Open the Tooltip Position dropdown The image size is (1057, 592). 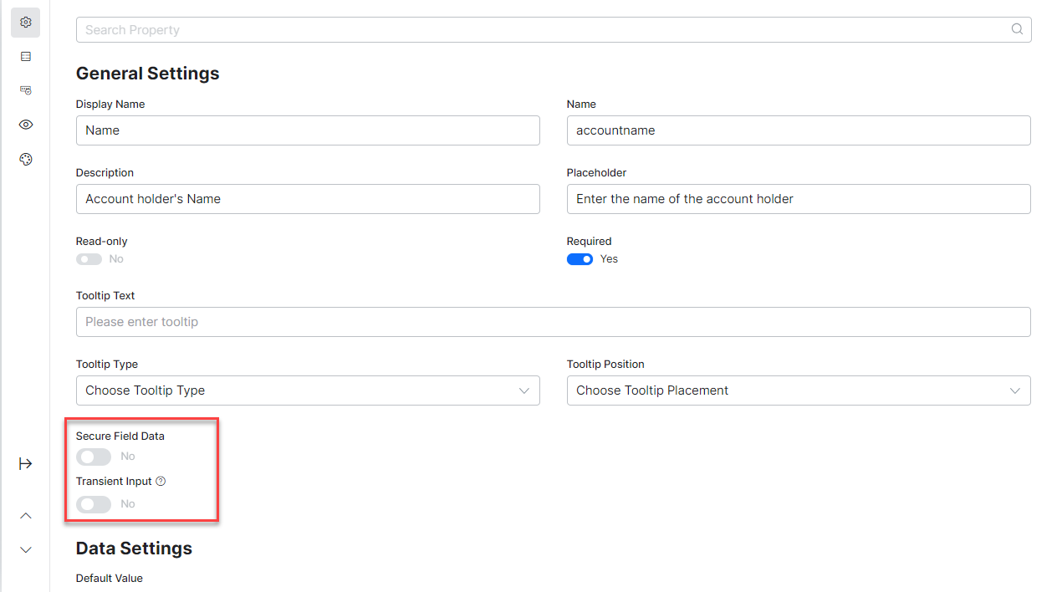(798, 390)
